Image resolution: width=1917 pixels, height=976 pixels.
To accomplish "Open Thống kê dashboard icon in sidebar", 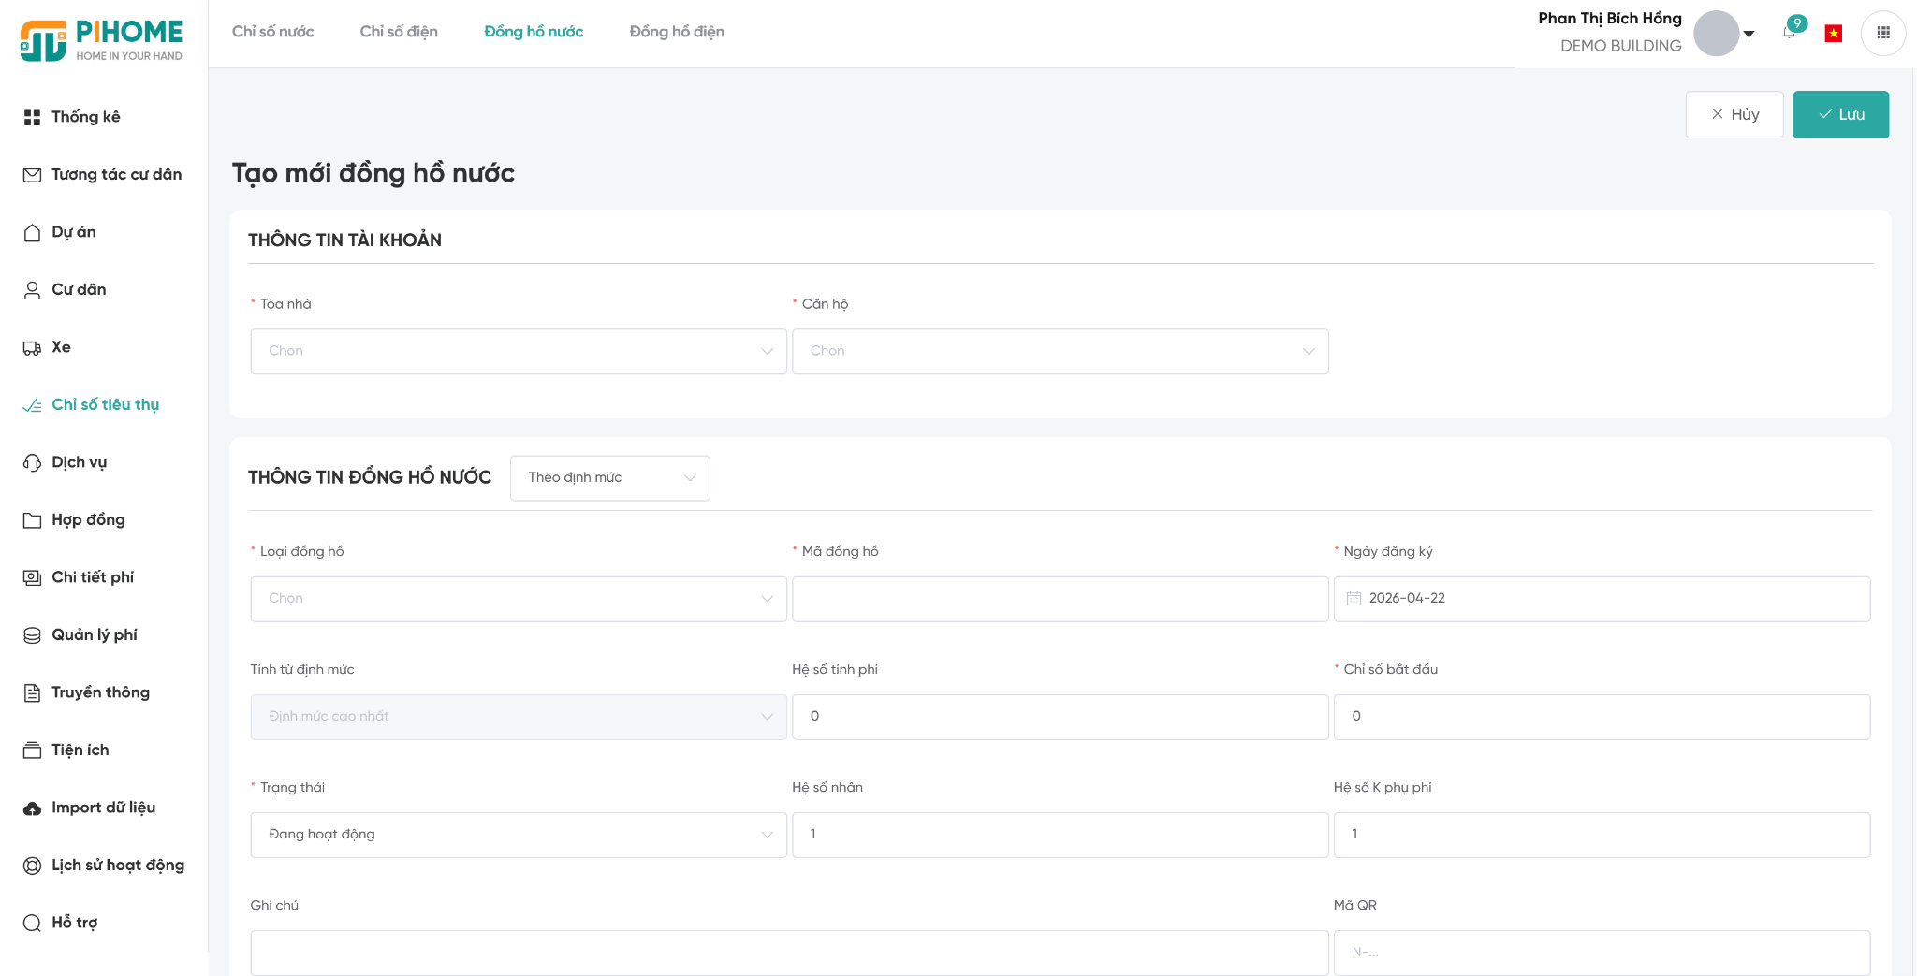I will [x=32, y=117].
